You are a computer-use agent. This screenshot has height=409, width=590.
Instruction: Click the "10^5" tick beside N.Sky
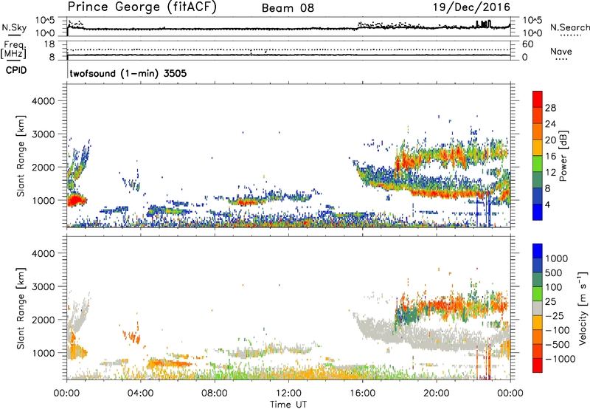[45, 21]
